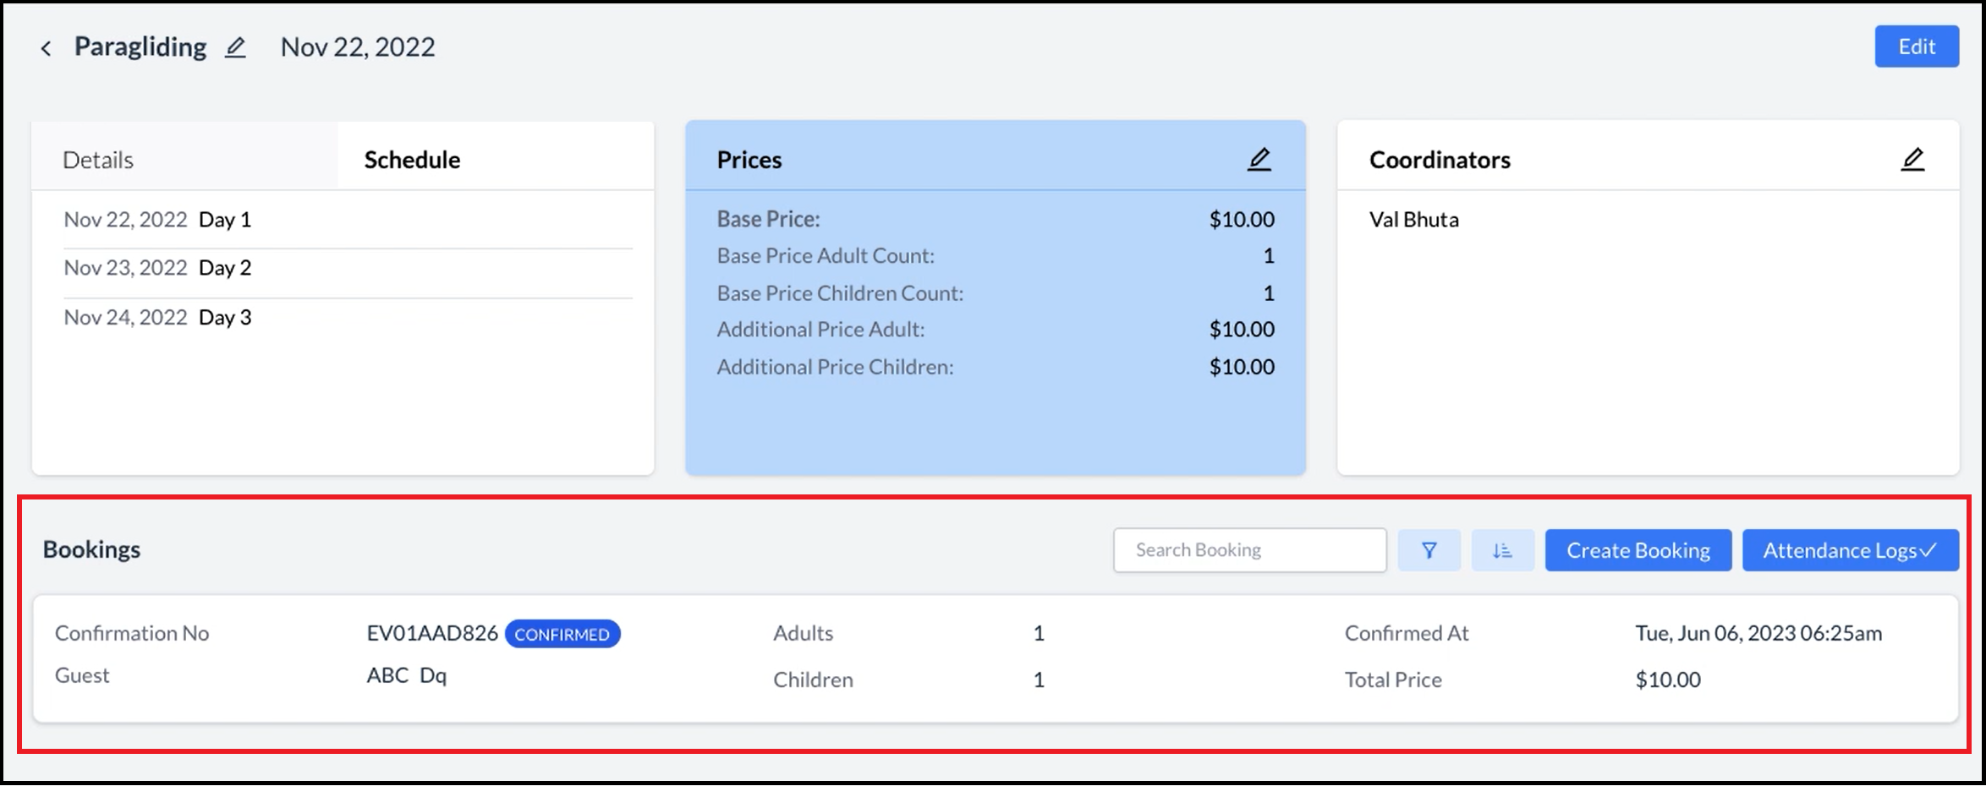The height and width of the screenshot is (786, 1986).
Task: Open the bookings filter icon
Action: click(x=1429, y=549)
